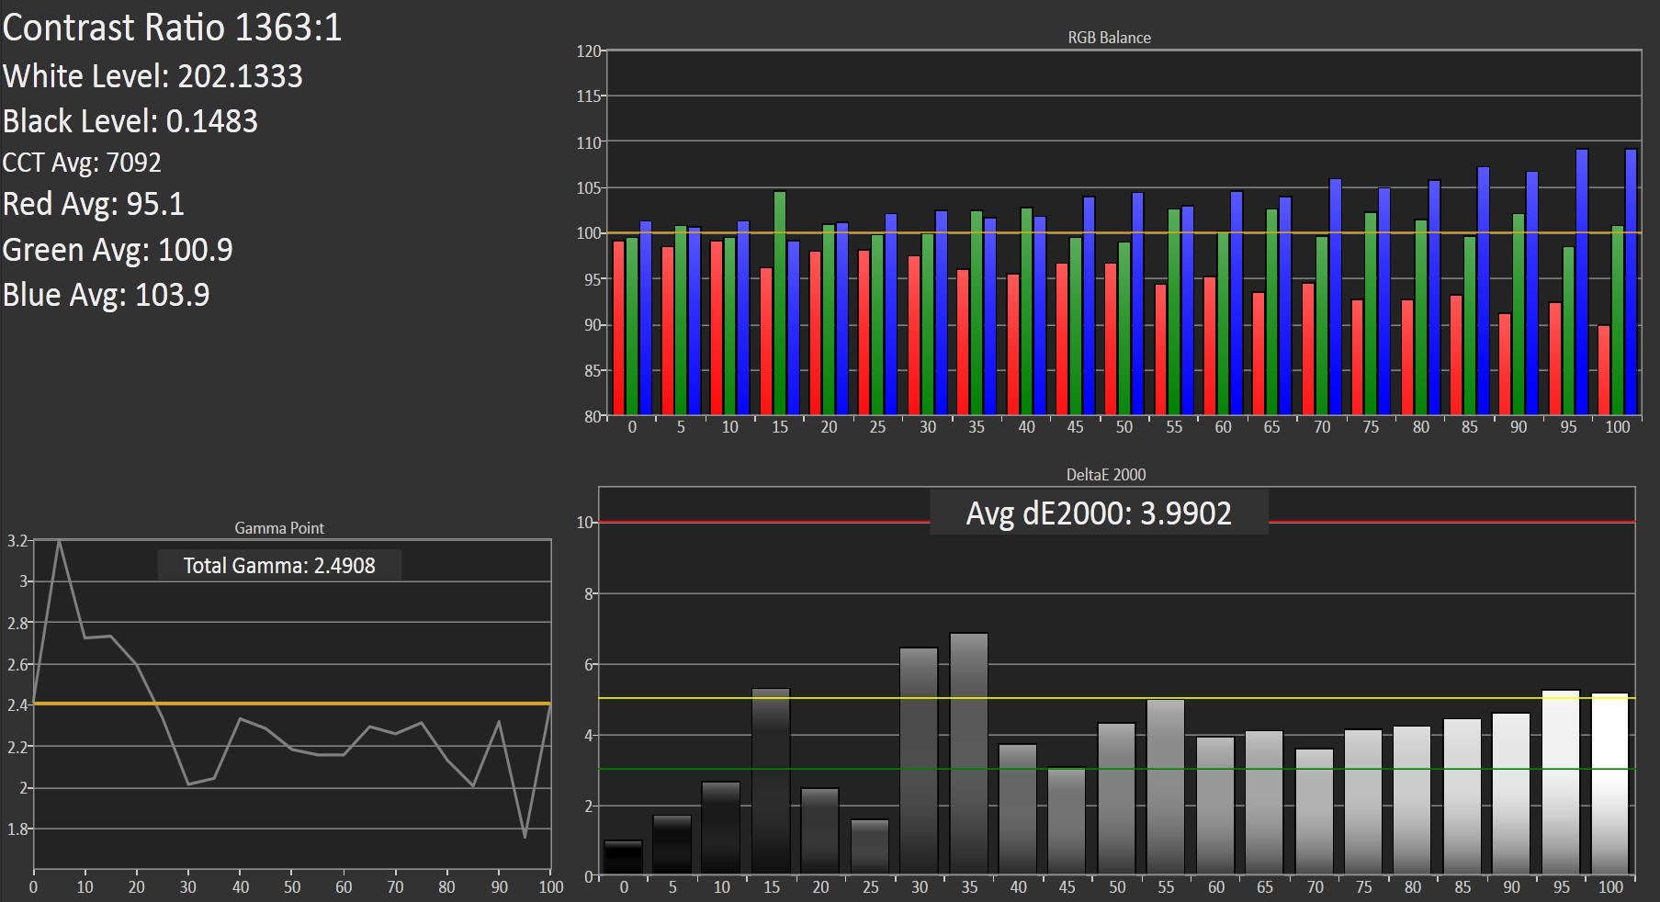Click the green RGB Balance bar at 40

1027,311
